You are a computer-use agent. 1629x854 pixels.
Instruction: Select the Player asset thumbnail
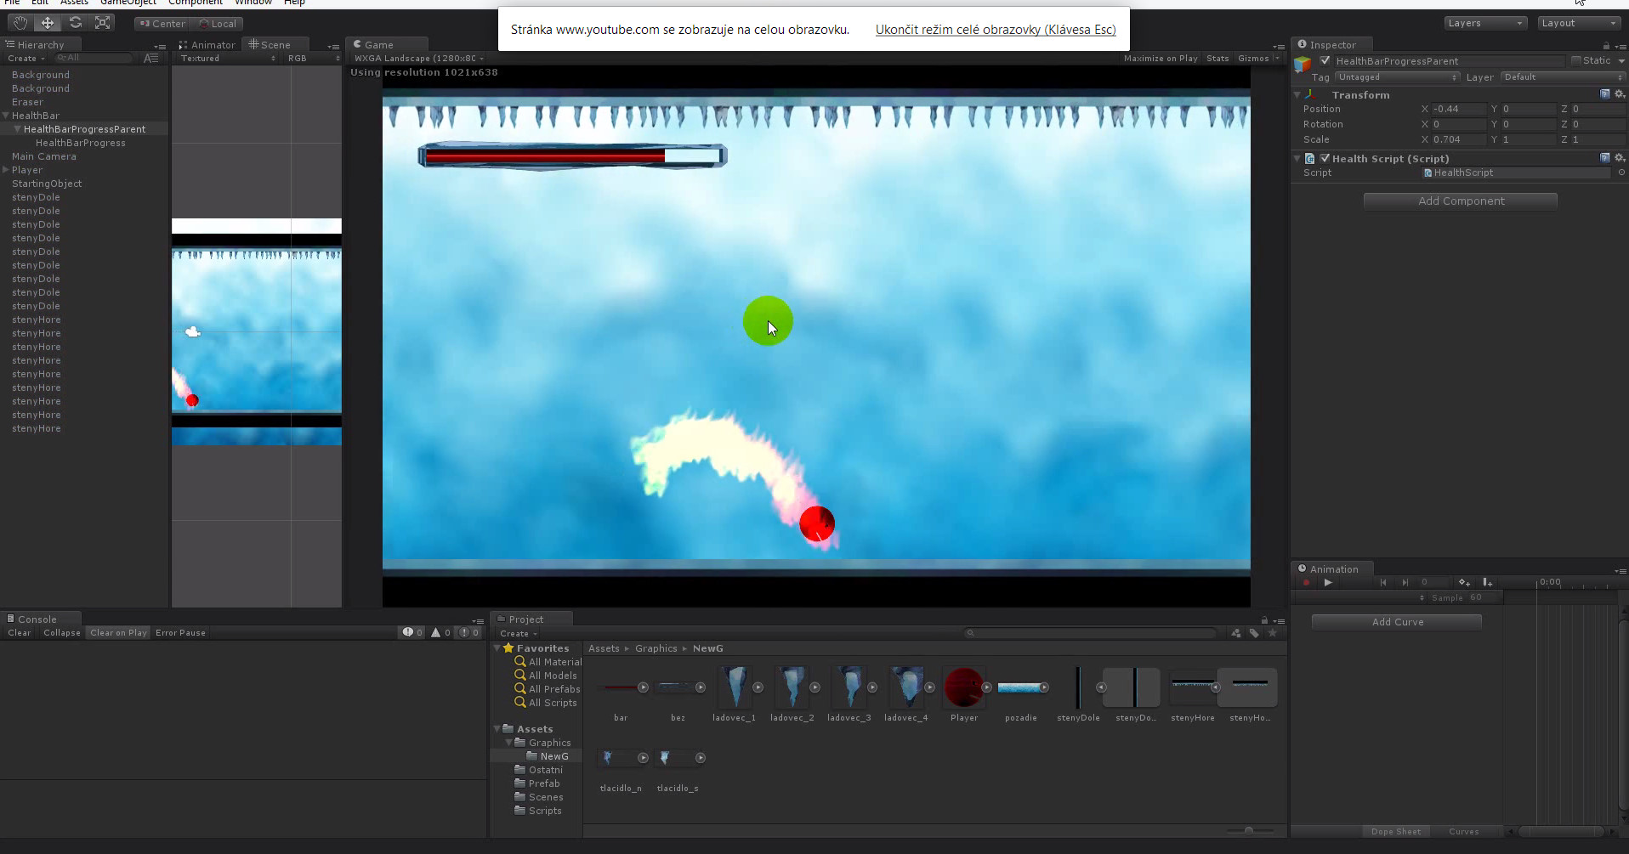tap(963, 688)
